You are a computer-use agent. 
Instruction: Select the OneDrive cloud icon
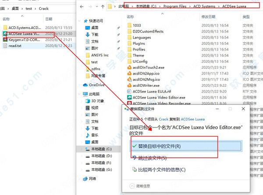point(85,85)
